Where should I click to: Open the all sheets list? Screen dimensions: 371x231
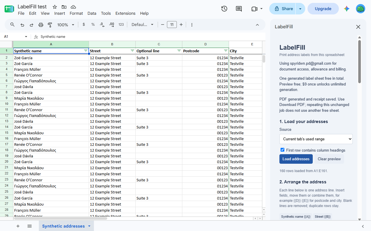click(30, 226)
